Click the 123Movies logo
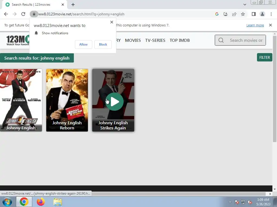The height and width of the screenshot is (207, 277). tap(18, 40)
